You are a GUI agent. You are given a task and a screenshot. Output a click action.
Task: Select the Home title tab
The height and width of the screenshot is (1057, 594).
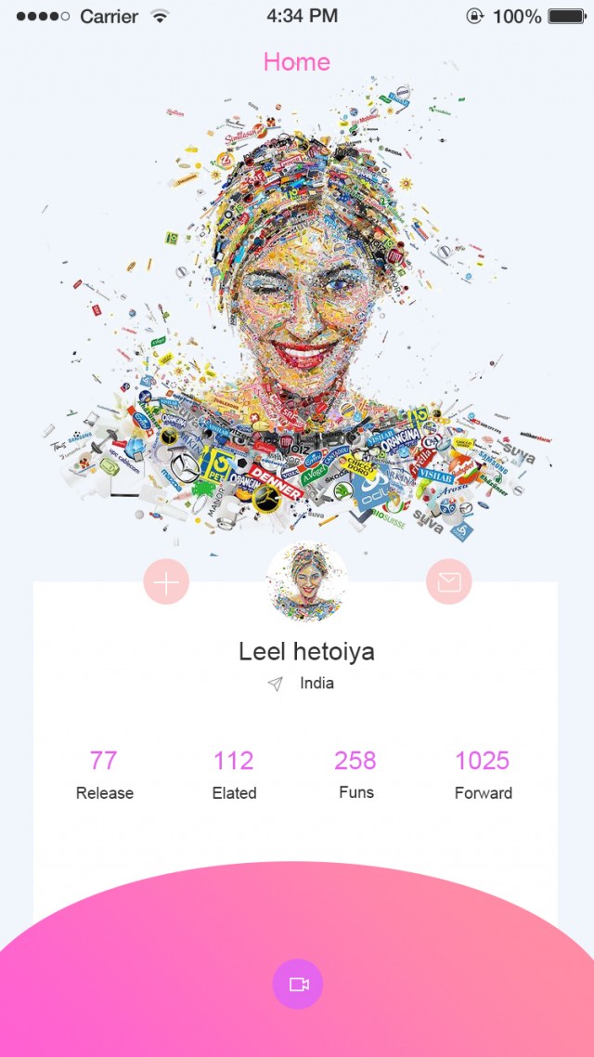(297, 62)
